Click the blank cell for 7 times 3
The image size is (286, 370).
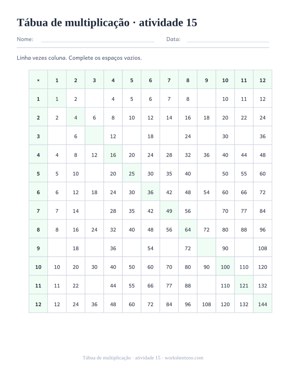(x=94, y=211)
